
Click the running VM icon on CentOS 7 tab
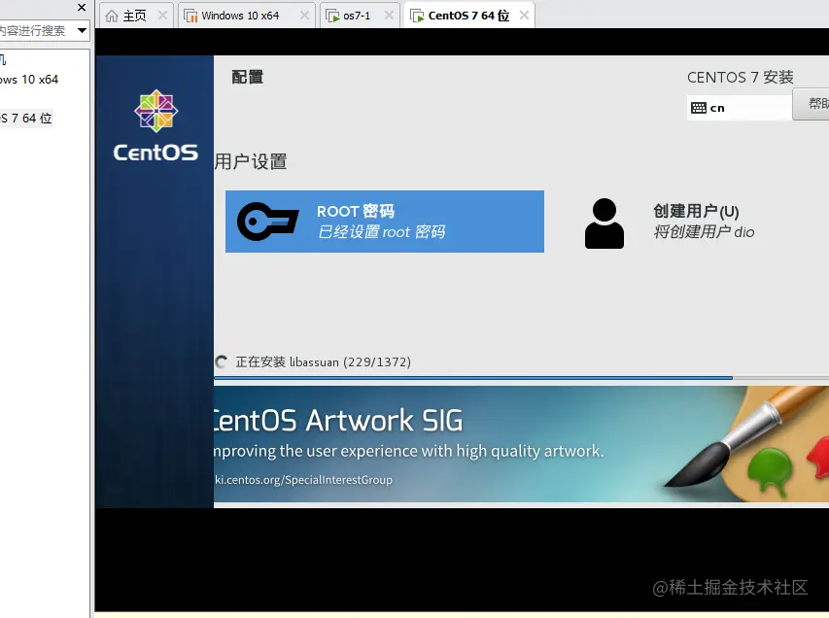(417, 16)
